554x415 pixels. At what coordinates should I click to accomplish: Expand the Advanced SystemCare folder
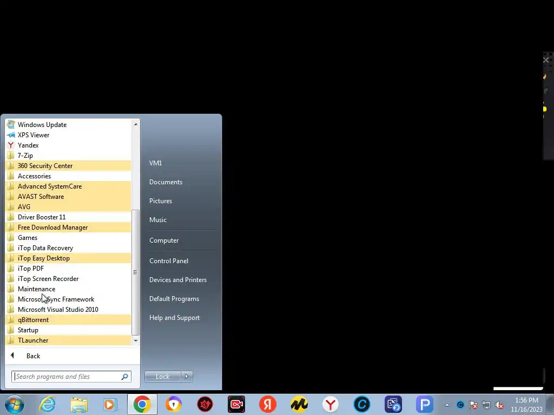pyautogui.click(x=68, y=186)
